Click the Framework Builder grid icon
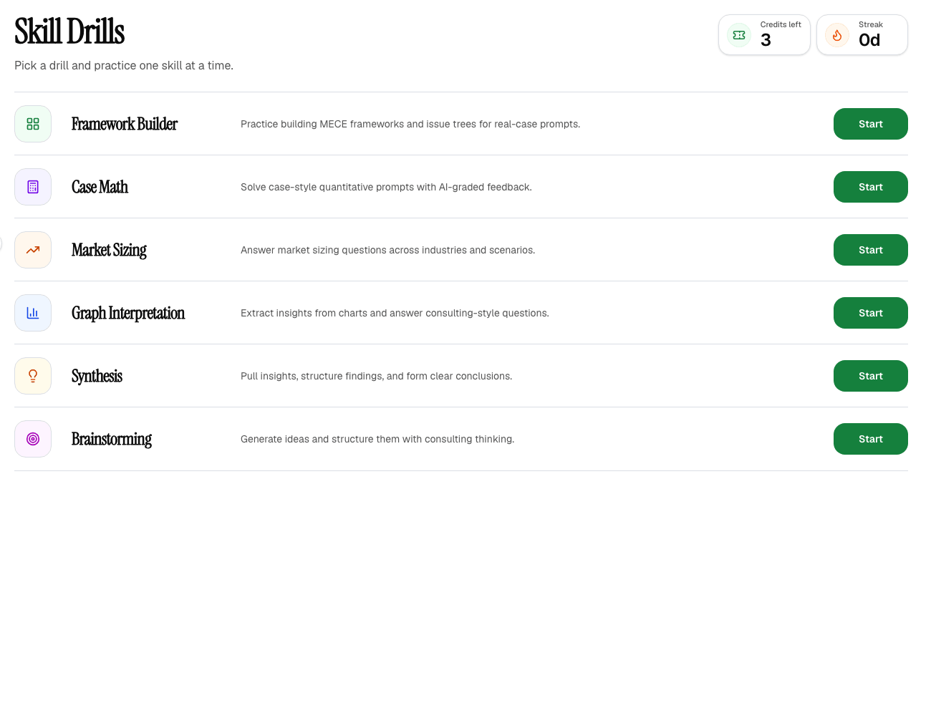Image resolution: width=931 pixels, height=716 pixels. [33, 124]
